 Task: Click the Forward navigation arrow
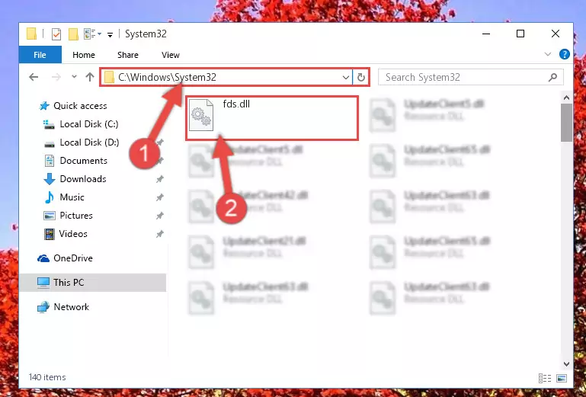(56, 77)
